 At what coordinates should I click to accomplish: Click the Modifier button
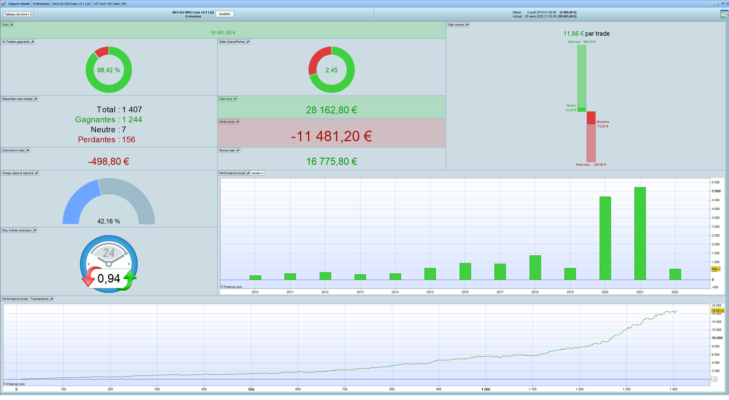225,14
